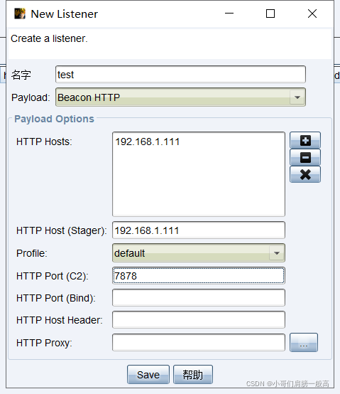340x394 pixels.
Task: Click the HTTP Host Header input
Action: (199, 320)
